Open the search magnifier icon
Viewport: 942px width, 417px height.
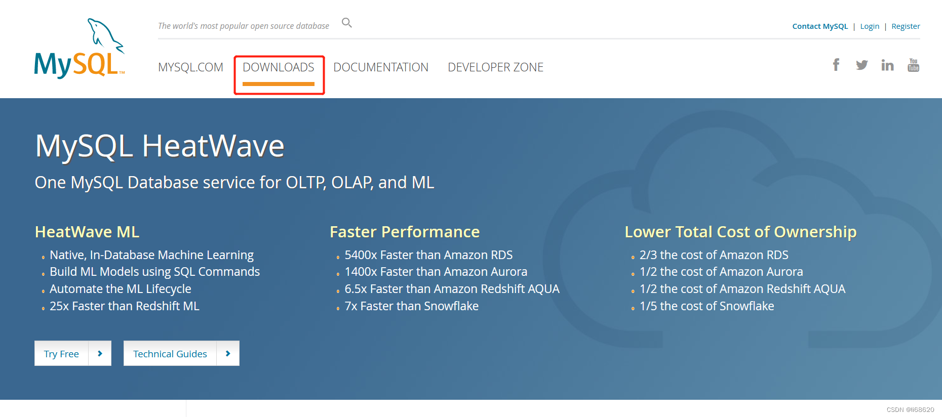pos(347,23)
